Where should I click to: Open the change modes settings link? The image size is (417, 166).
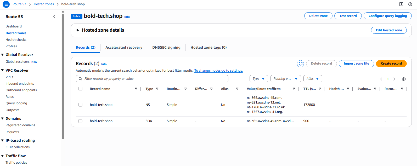point(218,71)
